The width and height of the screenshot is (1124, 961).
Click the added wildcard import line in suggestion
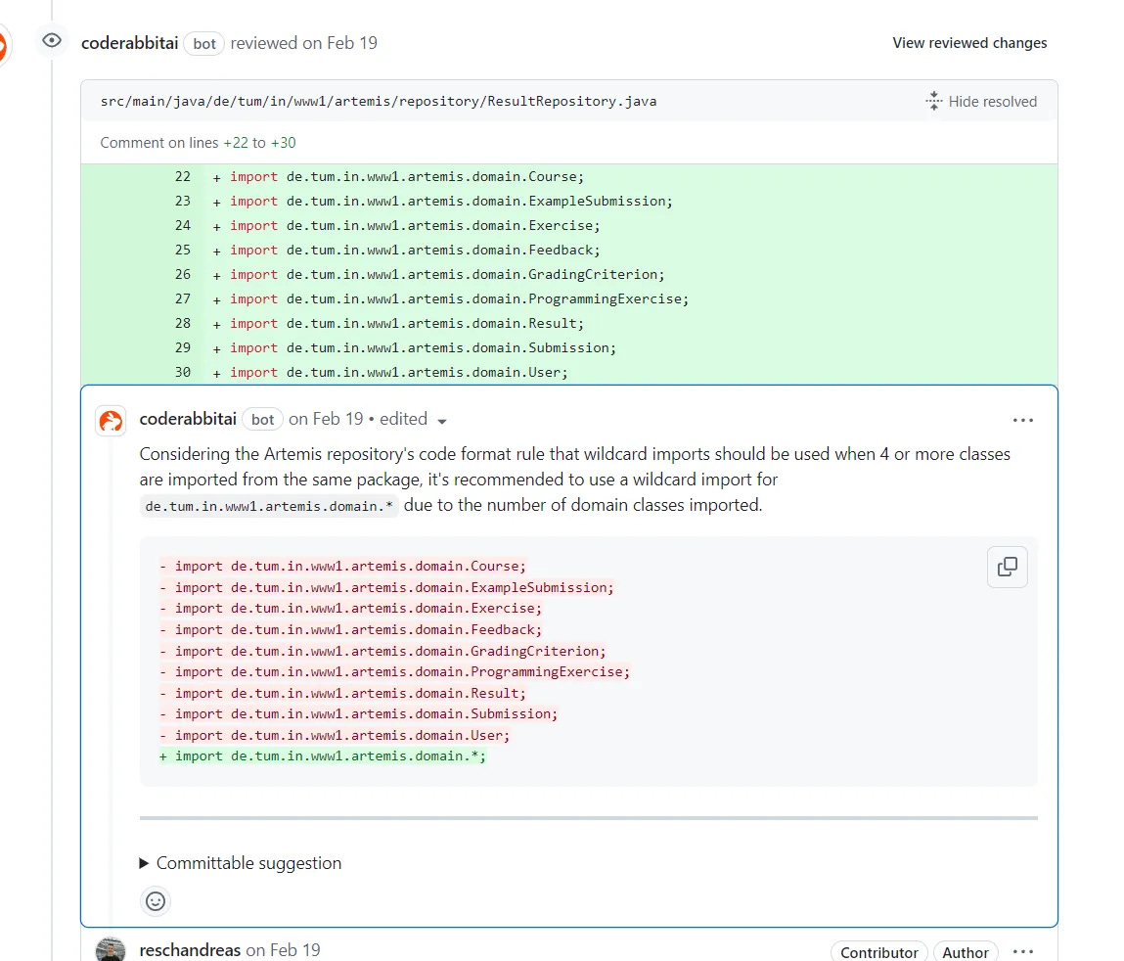click(x=323, y=755)
